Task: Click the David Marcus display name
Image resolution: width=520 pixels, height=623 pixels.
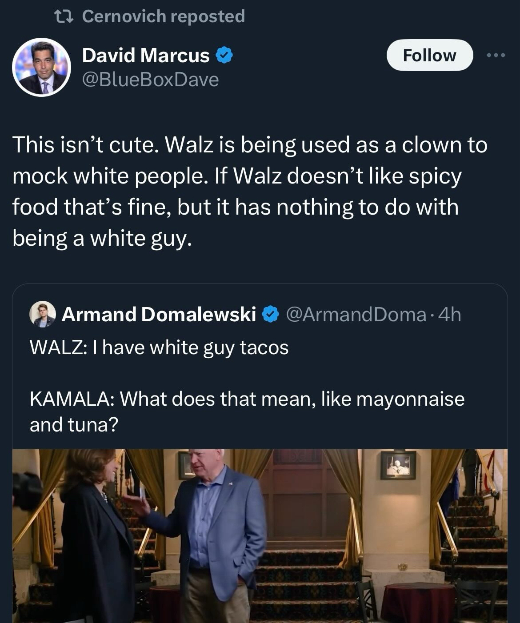Action: [146, 56]
